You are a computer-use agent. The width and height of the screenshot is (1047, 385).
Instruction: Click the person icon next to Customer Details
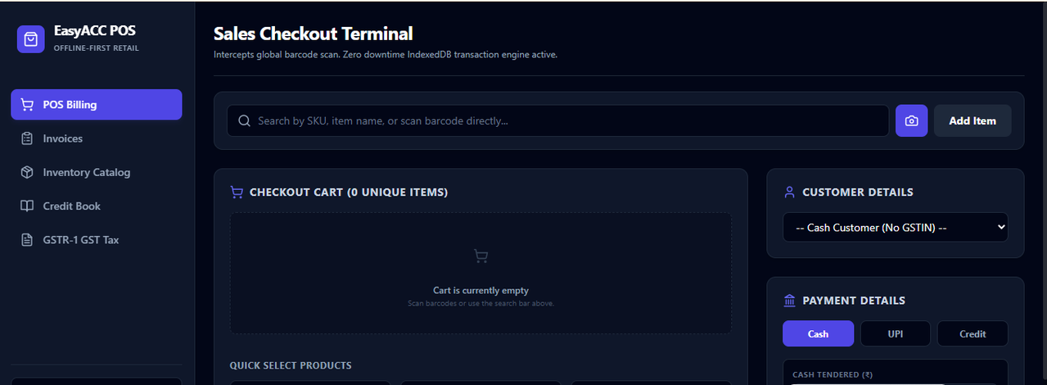click(x=789, y=192)
